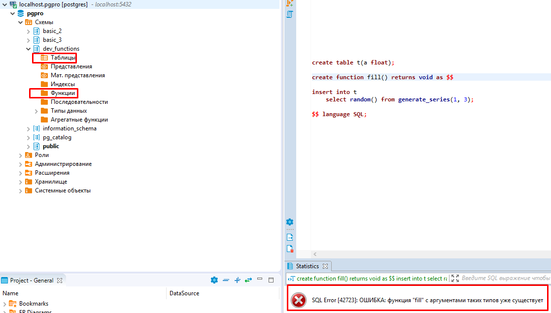
Task: Open the Таблицы folder under dev_functions
Action: click(63, 58)
